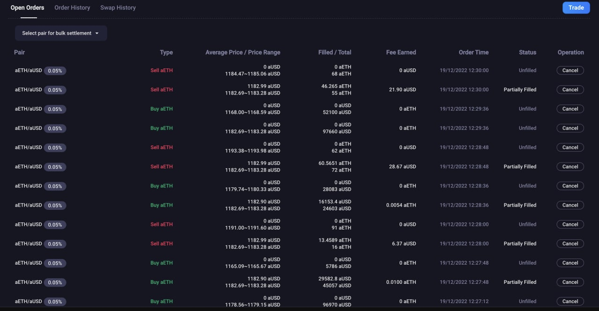Cancel the 72 aETH partially filled order
This screenshot has width=599, height=311.
pos(570,166)
